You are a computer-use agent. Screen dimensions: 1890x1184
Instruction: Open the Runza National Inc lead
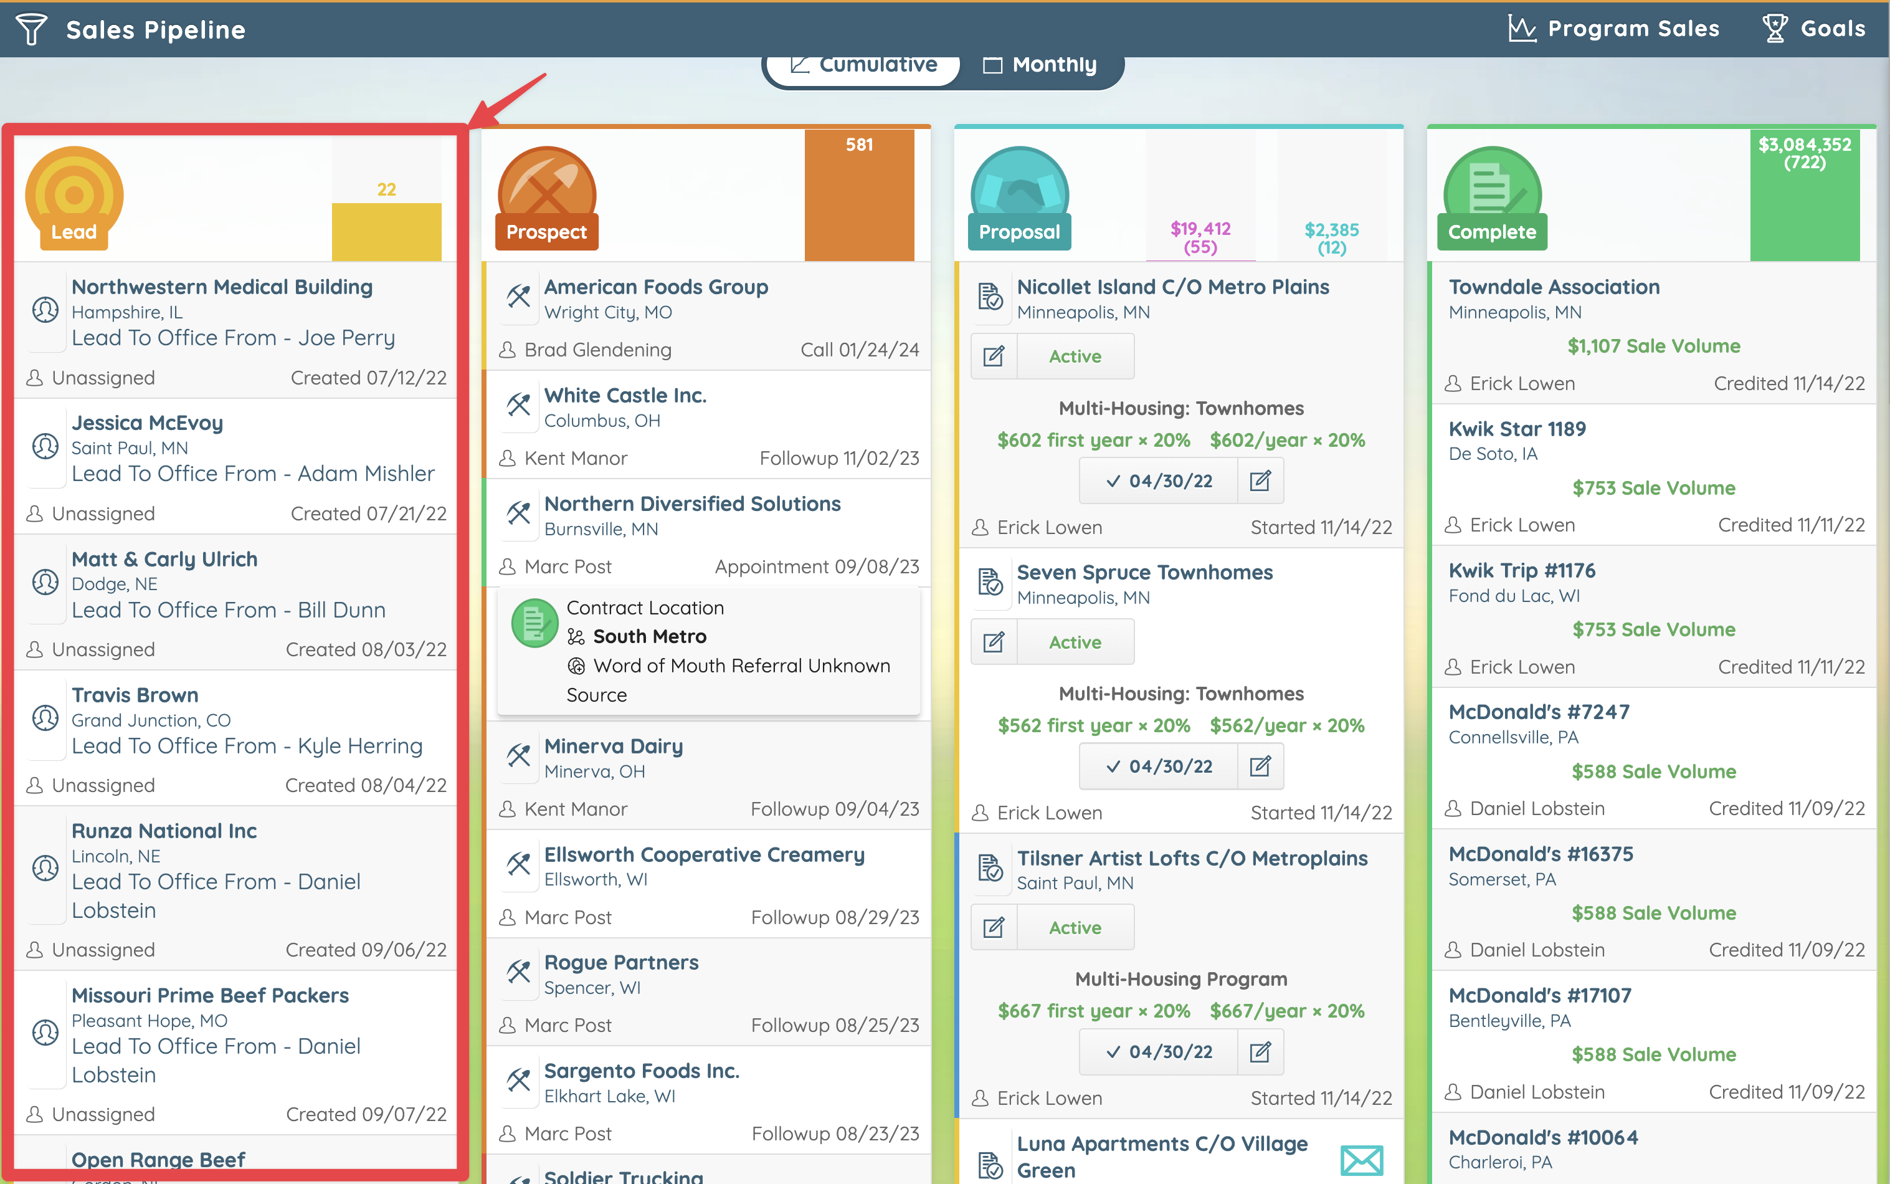pyautogui.click(x=164, y=831)
